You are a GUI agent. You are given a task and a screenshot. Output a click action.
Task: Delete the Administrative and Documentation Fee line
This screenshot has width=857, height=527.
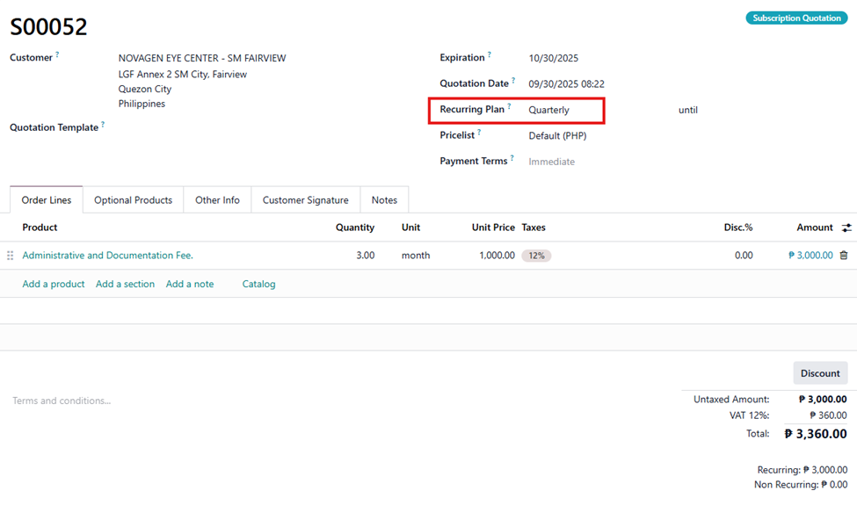pos(844,256)
